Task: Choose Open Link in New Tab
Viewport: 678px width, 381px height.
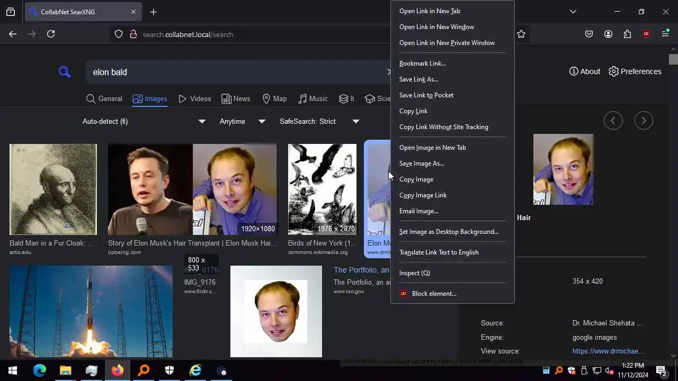Action: click(x=452, y=11)
